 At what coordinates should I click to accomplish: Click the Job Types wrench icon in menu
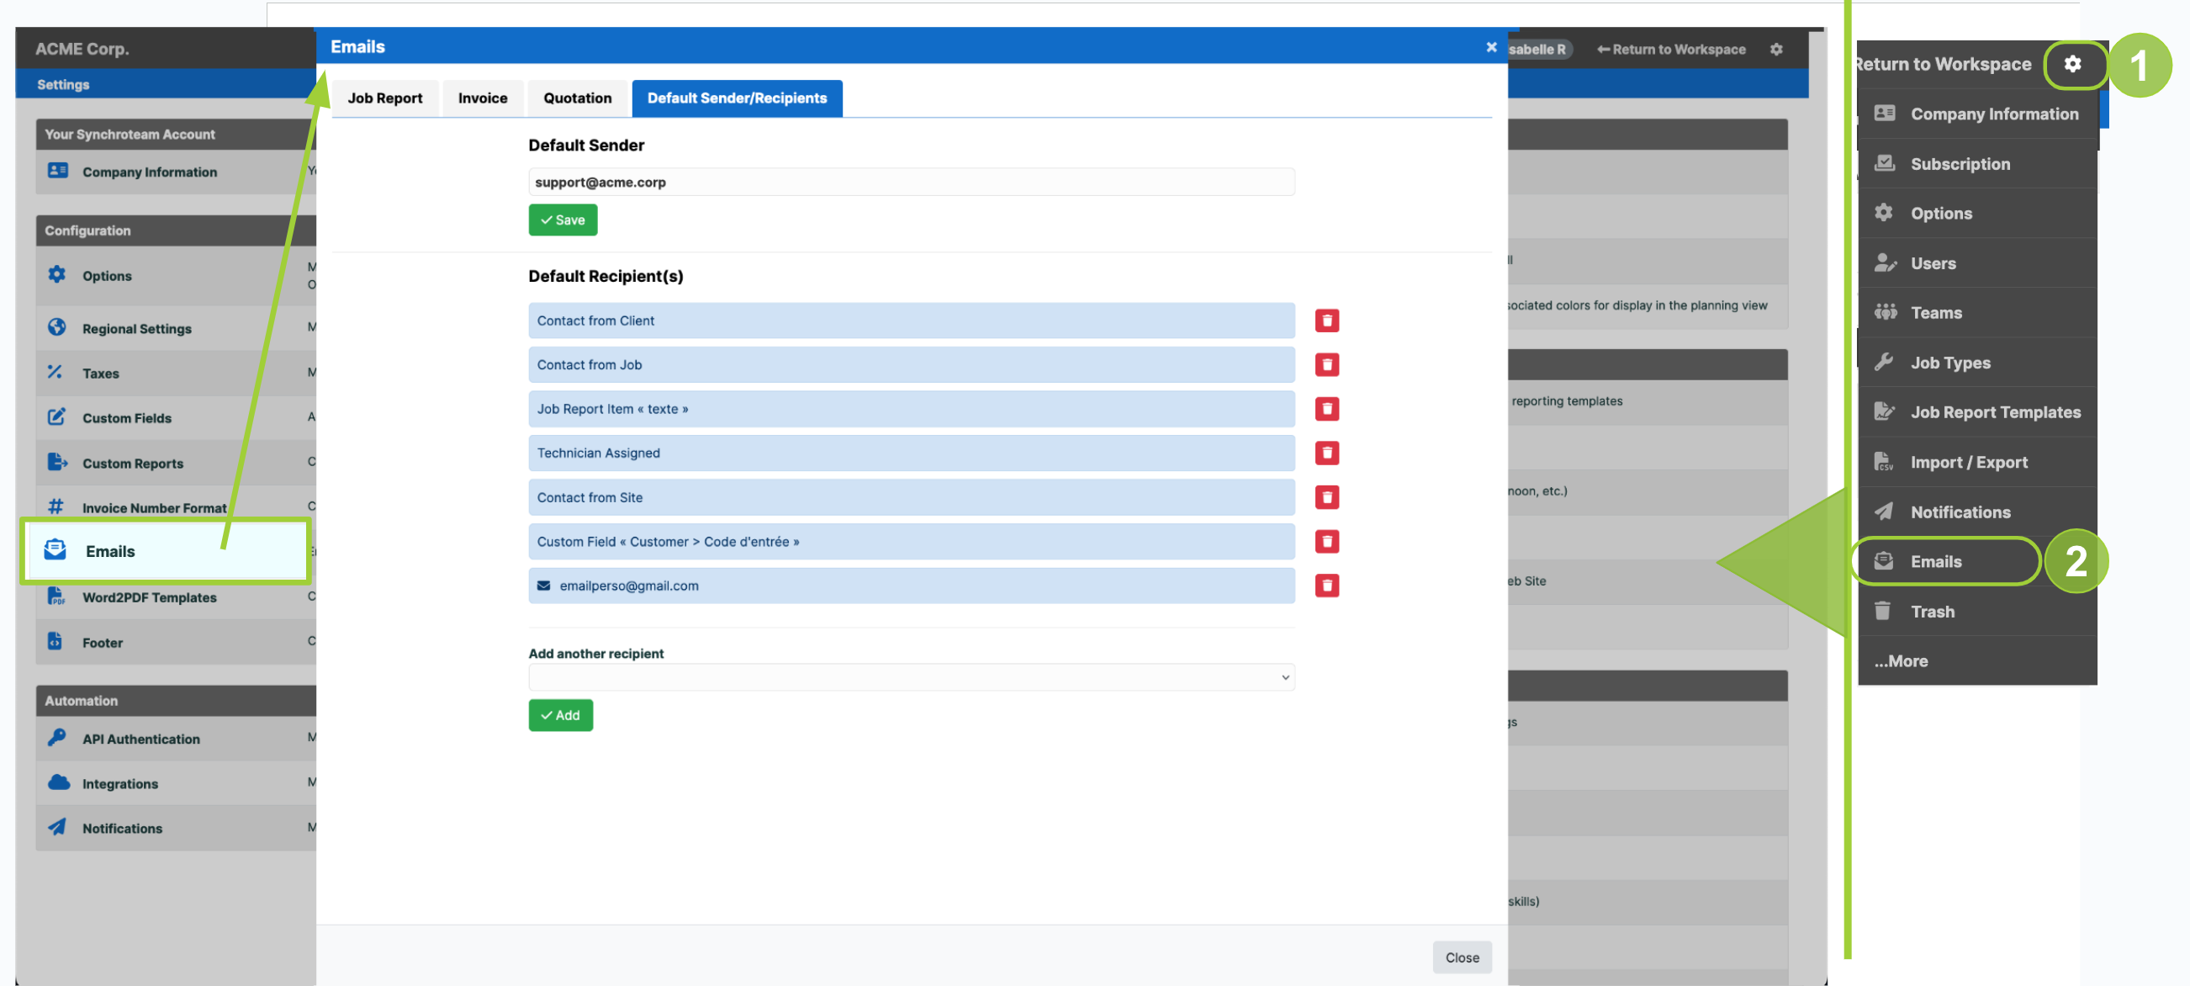[1884, 363]
